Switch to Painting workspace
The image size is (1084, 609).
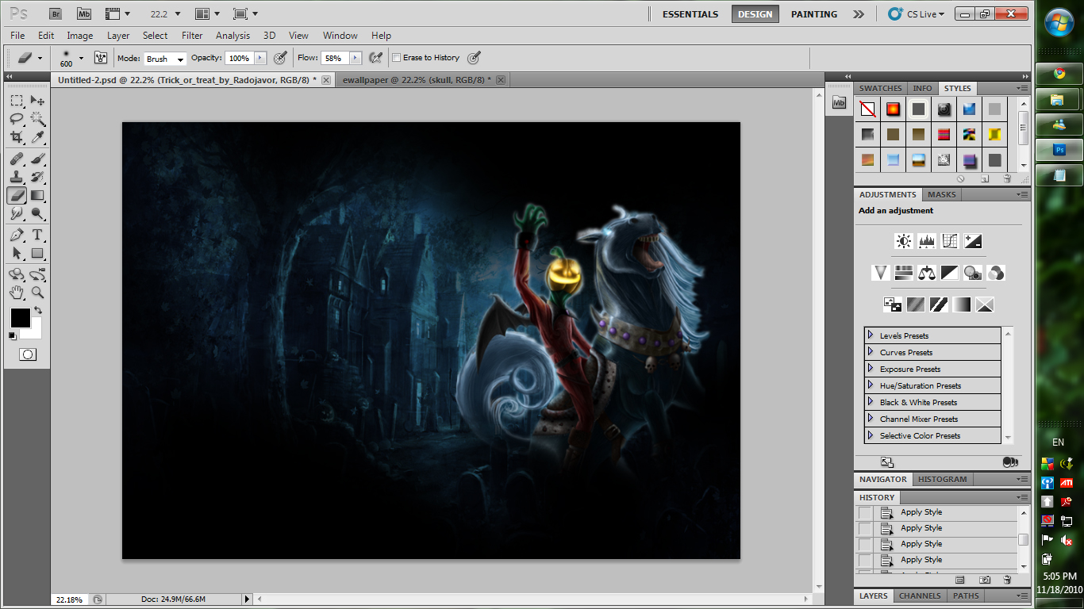[x=814, y=14]
